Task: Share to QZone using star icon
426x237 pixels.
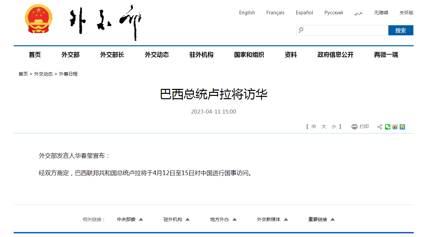Action: click(402, 127)
